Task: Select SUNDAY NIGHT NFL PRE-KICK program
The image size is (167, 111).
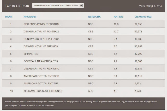Action: tap(41, 39)
